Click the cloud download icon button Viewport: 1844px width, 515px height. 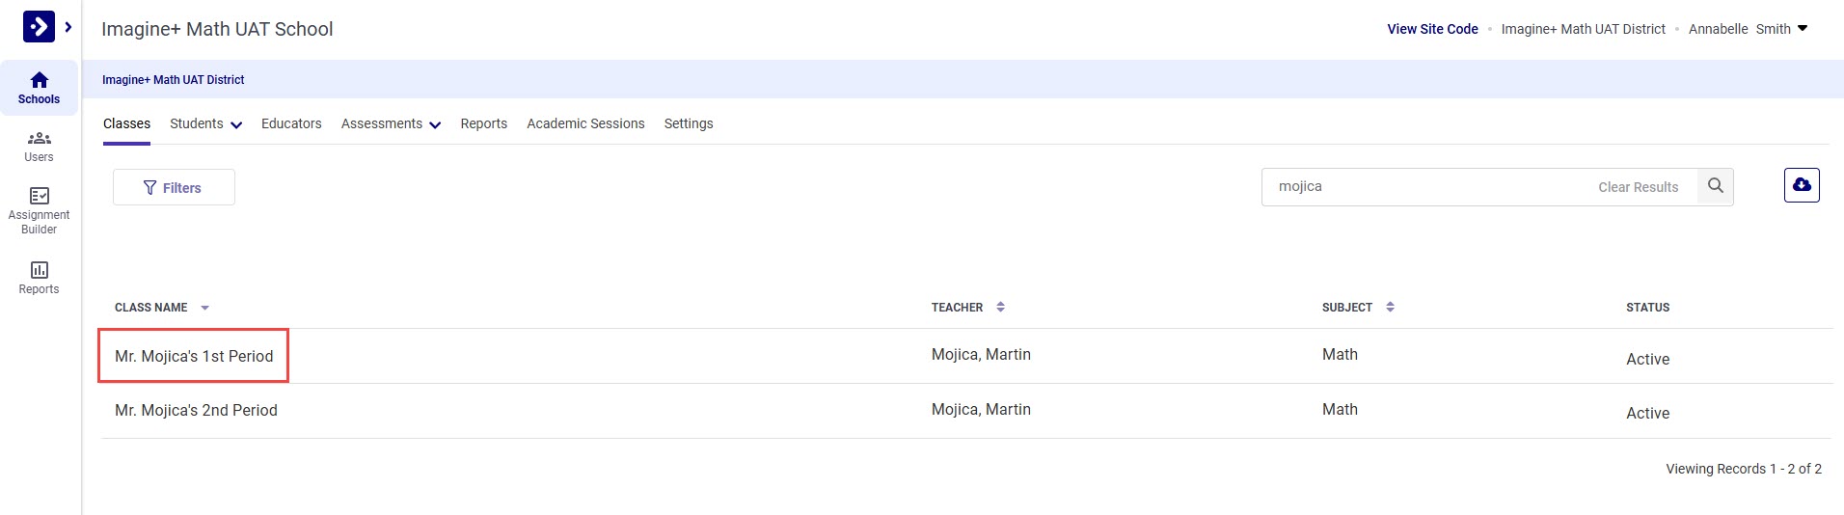(1801, 185)
